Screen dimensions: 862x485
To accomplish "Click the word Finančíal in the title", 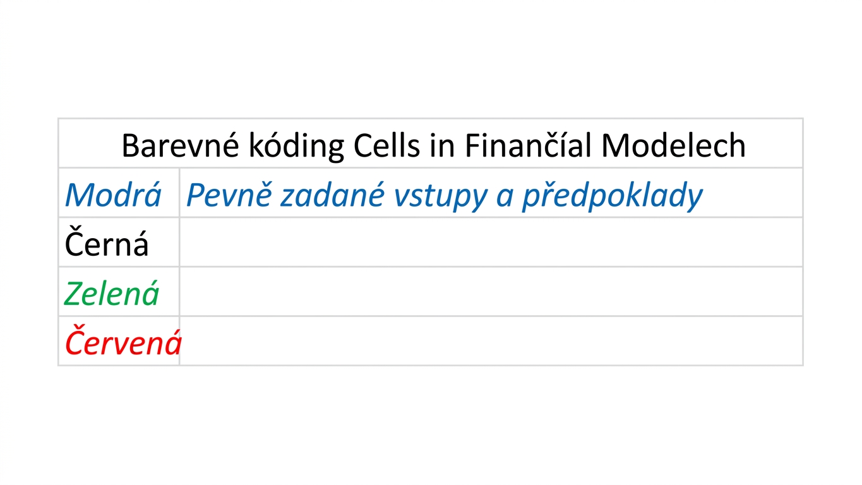I will tap(528, 145).
